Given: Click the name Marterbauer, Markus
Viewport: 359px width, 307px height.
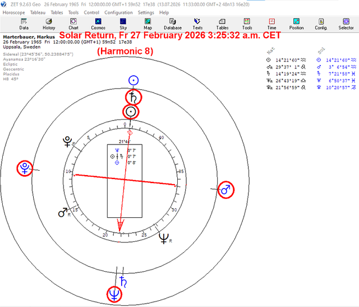Looking at the screenshot, I should click(x=29, y=37).
